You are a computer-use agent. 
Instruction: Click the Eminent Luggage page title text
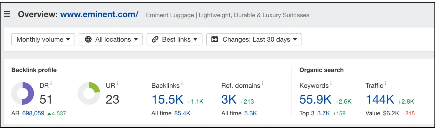coord(228,15)
